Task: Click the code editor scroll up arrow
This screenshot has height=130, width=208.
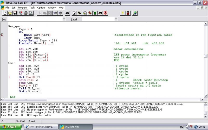Action: click(206, 24)
